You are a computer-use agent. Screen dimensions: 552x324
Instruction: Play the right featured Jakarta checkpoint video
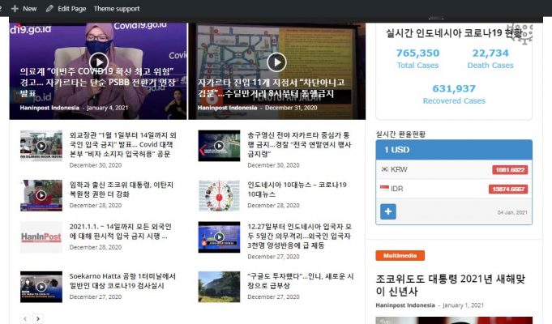[x=276, y=62]
